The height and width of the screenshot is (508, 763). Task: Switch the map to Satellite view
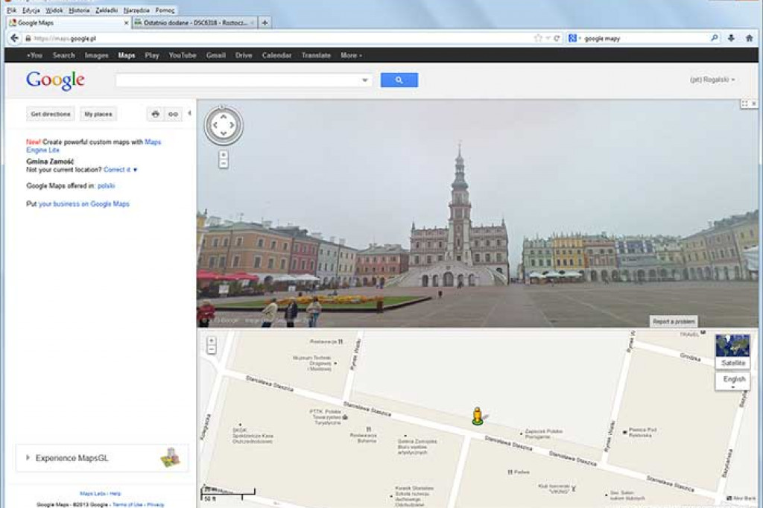[732, 352]
